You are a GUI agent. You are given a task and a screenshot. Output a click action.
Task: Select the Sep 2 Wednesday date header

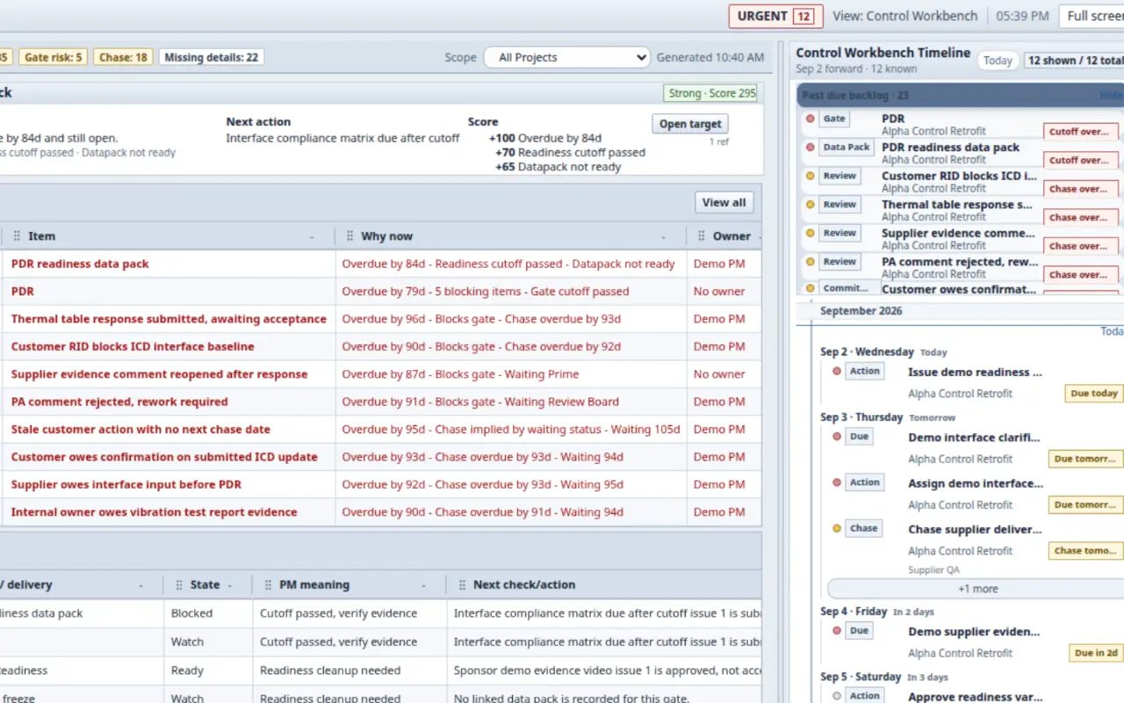tap(867, 351)
